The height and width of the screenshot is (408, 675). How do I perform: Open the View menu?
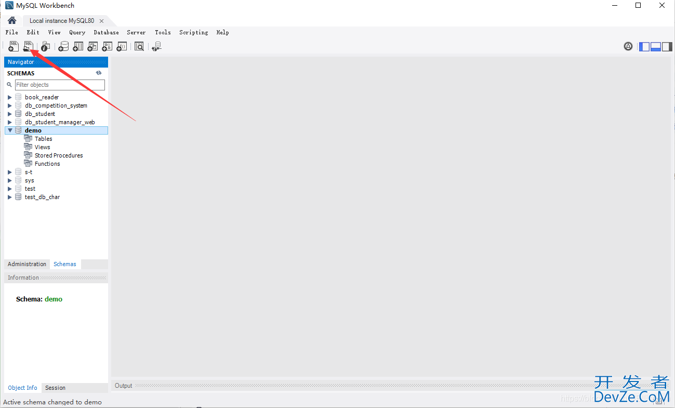[55, 32]
